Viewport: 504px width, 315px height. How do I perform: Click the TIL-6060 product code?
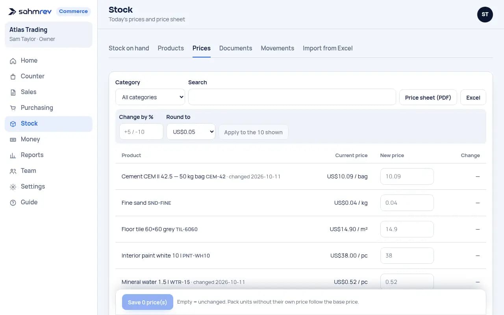coord(187,229)
